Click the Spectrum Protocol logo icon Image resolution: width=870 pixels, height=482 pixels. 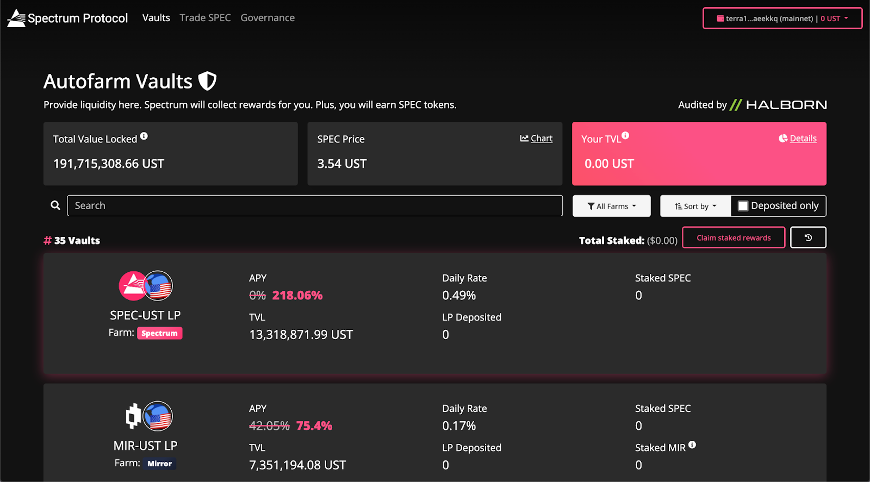(x=16, y=18)
